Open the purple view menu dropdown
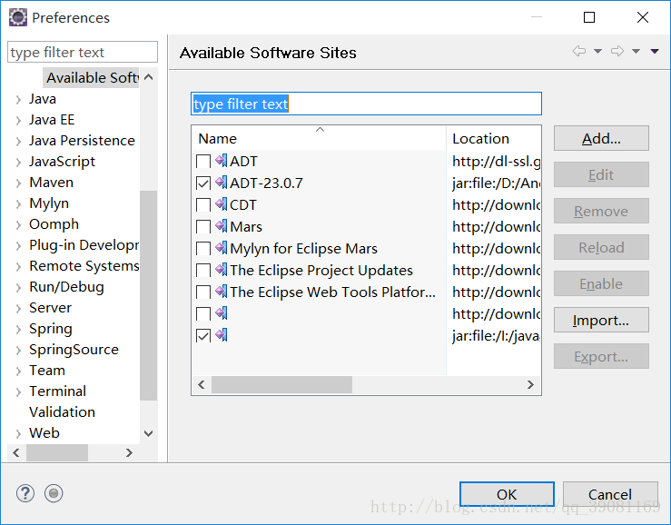This screenshot has width=671, height=525. [x=655, y=52]
